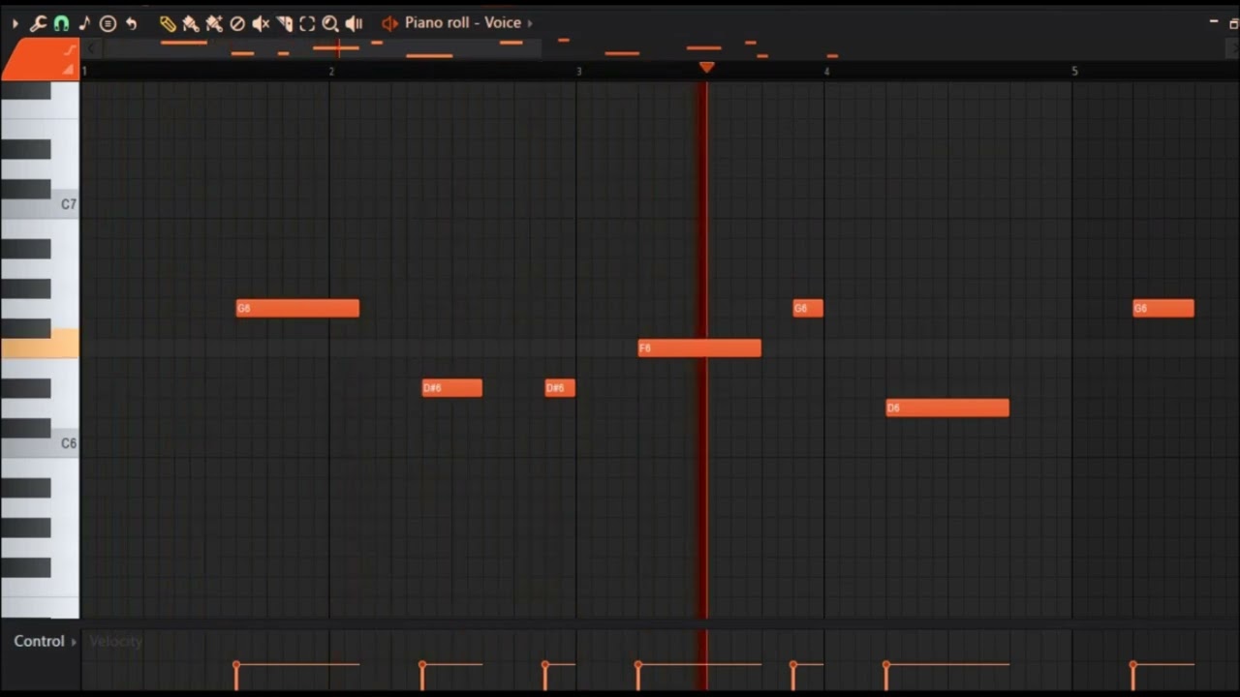Select the first D#6 note

tap(451, 387)
